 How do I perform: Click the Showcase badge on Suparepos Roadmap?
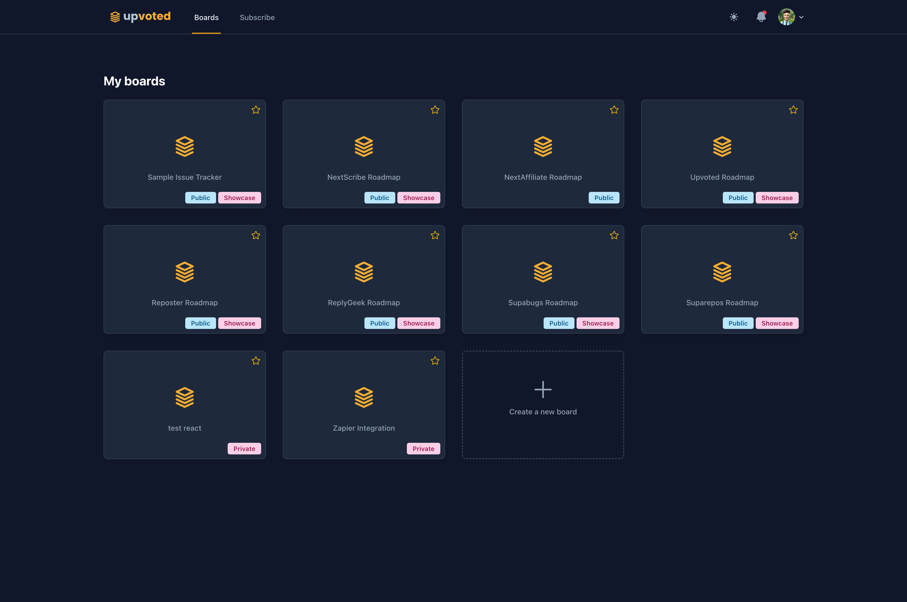pos(777,323)
